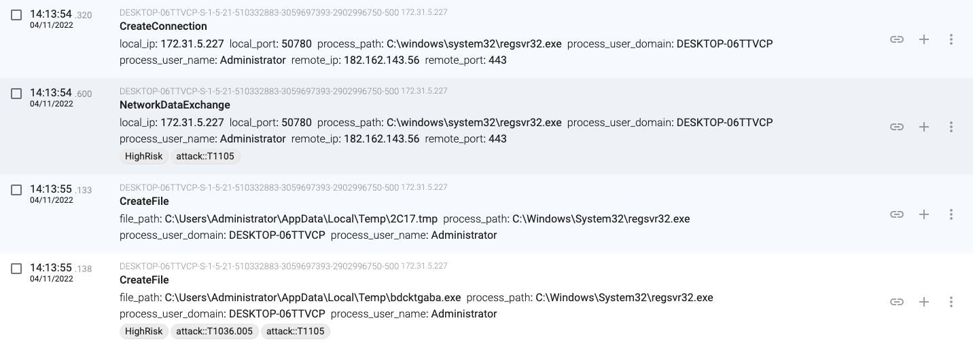Add the CreateConnection event with plus icon
Image resolution: width=973 pixels, height=348 pixels.
click(x=924, y=39)
